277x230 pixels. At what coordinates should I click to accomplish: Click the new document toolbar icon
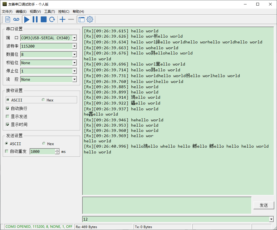(7, 19)
